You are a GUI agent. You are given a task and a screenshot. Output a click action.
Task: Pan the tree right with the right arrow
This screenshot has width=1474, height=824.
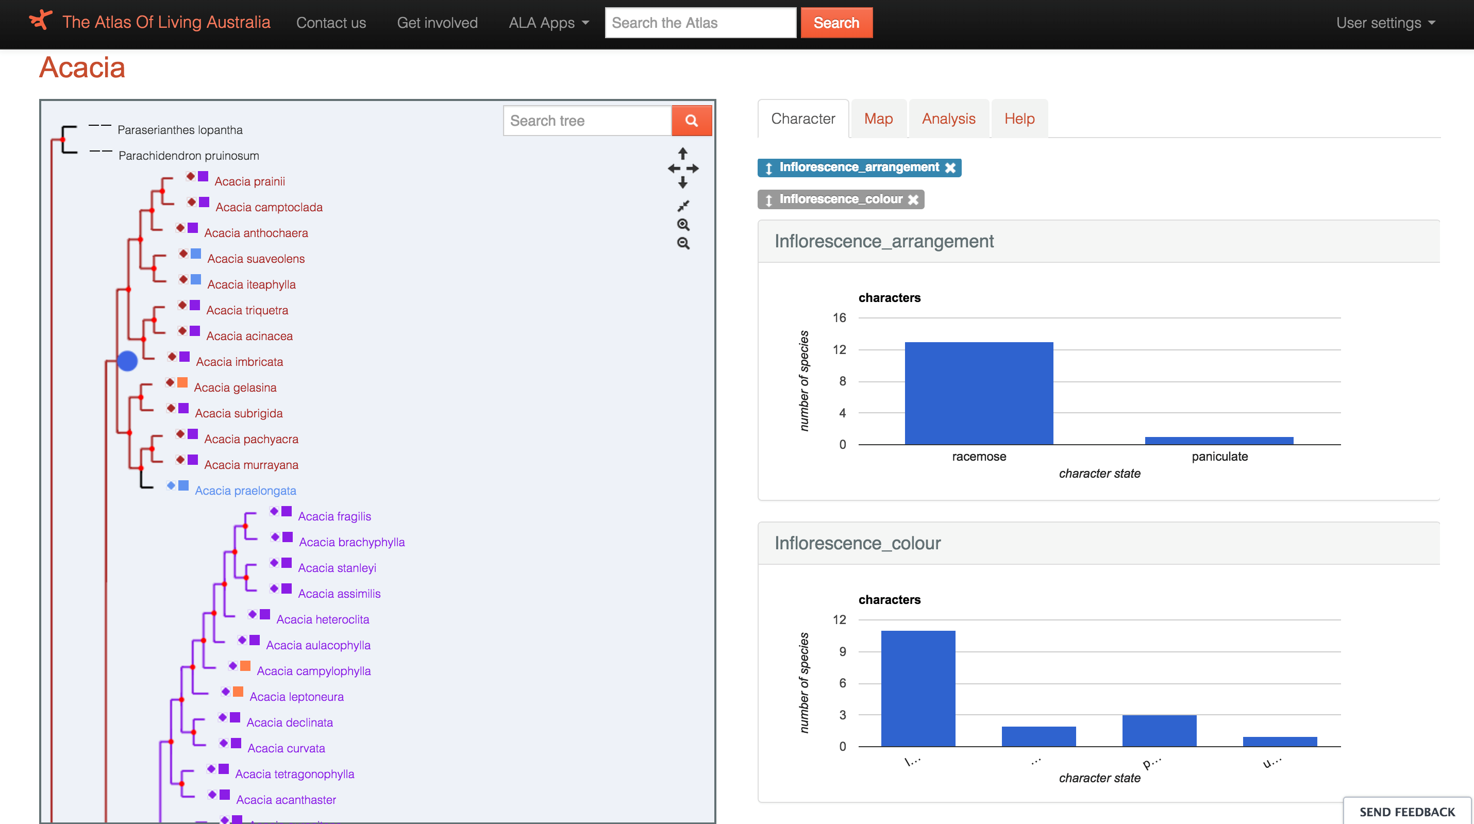pos(693,168)
